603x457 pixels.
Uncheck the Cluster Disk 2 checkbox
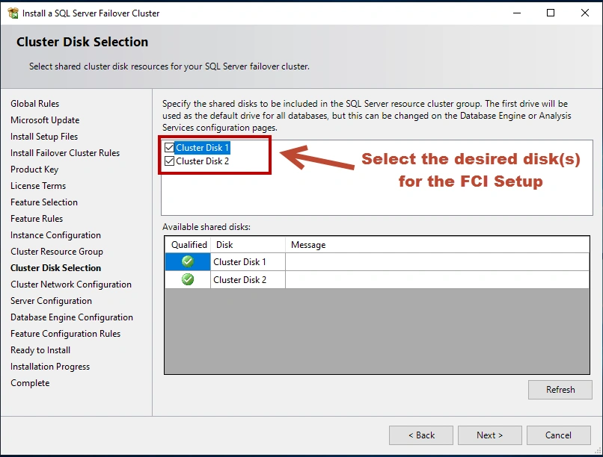(x=169, y=161)
